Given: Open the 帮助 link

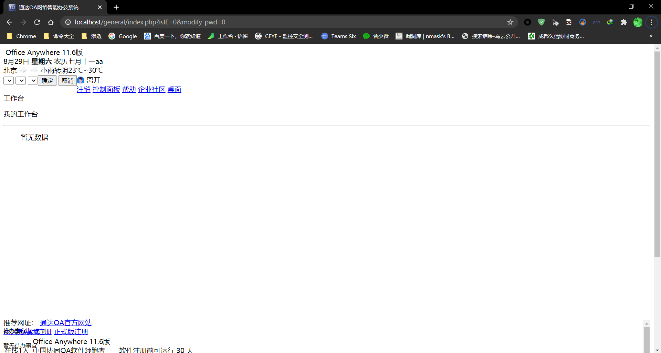Looking at the screenshot, I should pyautogui.click(x=129, y=89).
